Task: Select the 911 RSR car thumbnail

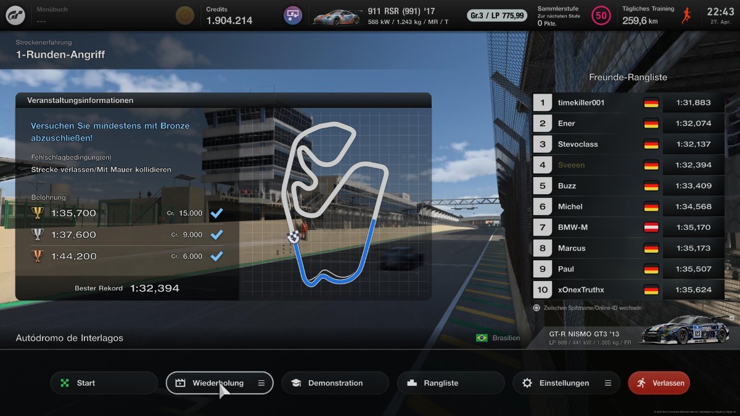Action: [x=338, y=15]
